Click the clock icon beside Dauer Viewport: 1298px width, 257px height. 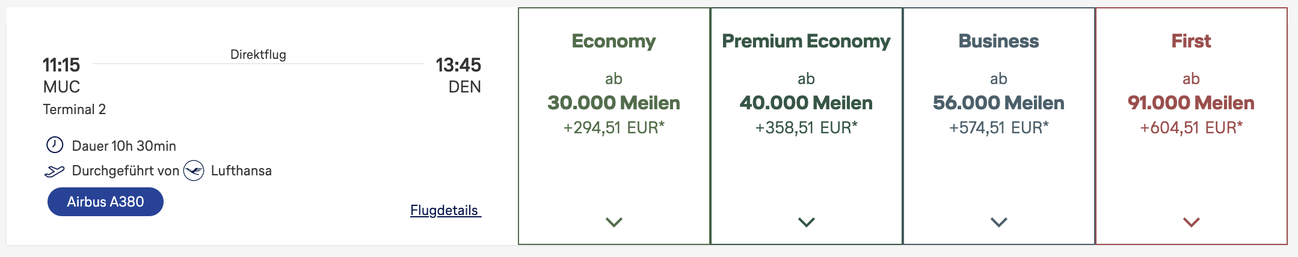[x=55, y=145]
